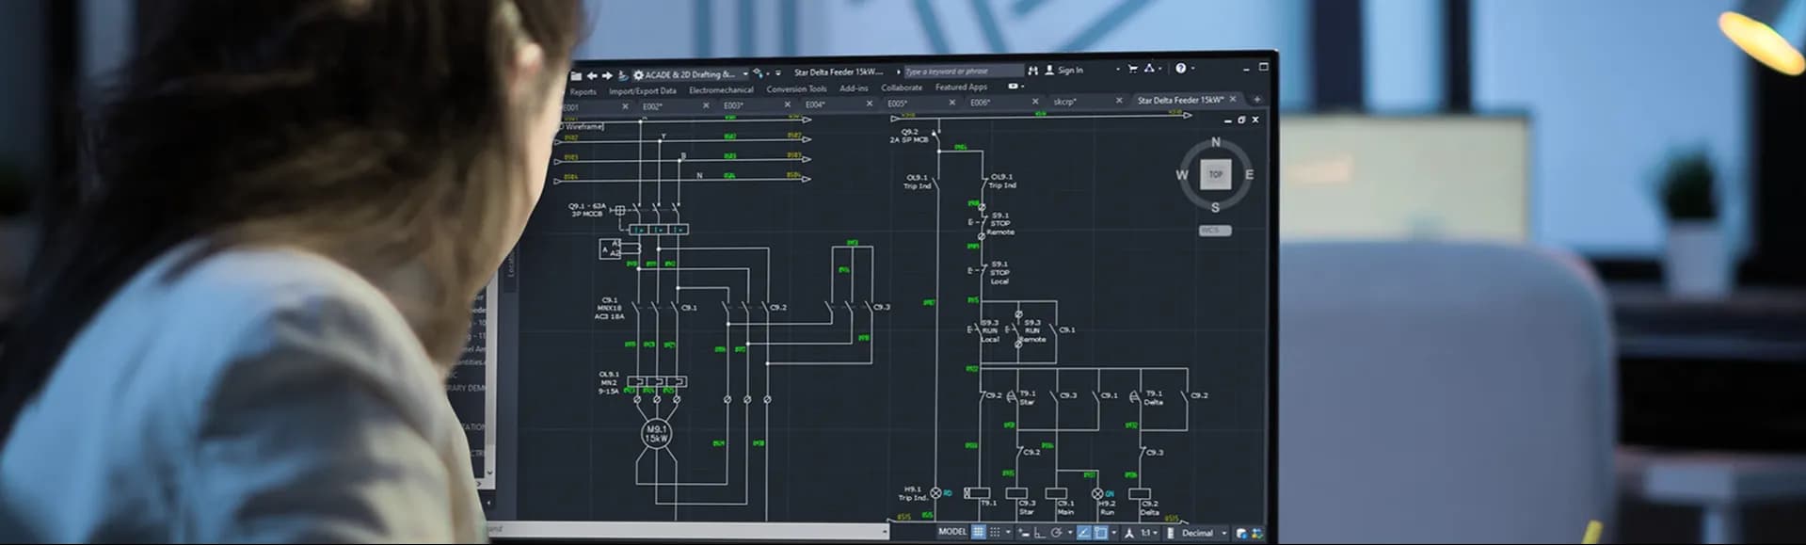Toggle ortho mode in status bar

(x=1039, y=533)
